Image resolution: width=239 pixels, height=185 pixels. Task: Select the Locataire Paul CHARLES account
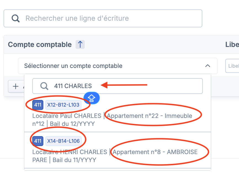67,116
